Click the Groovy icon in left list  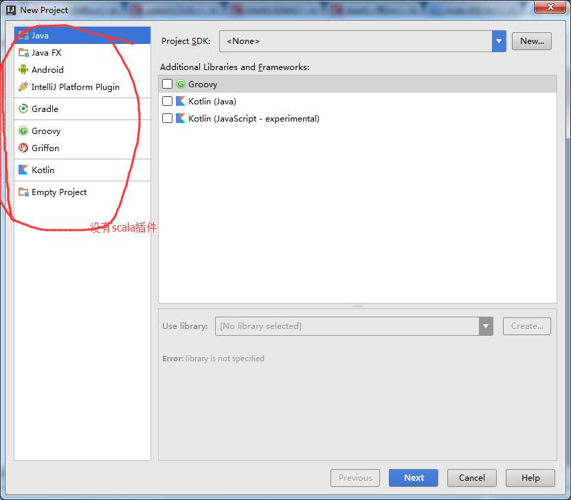click(x=23, y=130)
